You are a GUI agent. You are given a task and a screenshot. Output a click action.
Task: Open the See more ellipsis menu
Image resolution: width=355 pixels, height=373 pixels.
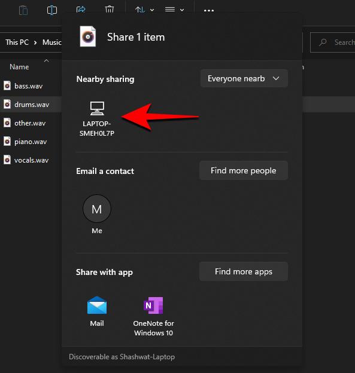pos(209,11)
